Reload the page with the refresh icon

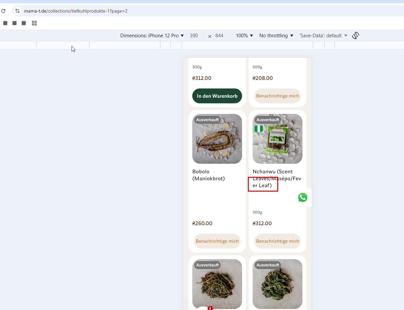coord(3,11)
